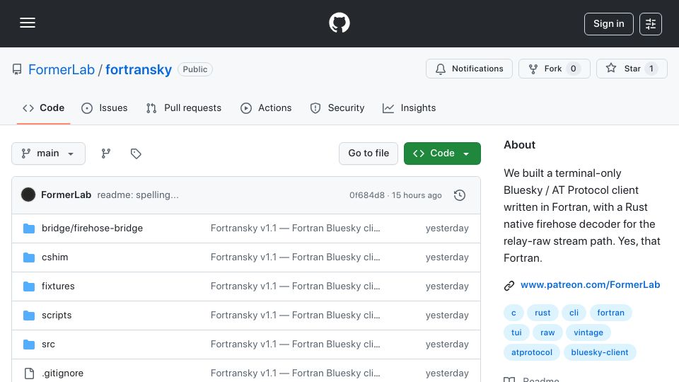Click the Public visibility label
Image resolution: width=679 pixels, height=382 pixels.
coord(195,69)
